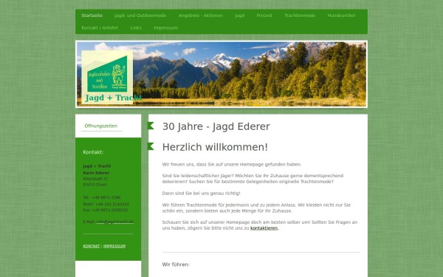The width and height of the screenshot is (443, 277).
Task: Click the Jagd + Tracht logo image
Action: tap(107, 75)
